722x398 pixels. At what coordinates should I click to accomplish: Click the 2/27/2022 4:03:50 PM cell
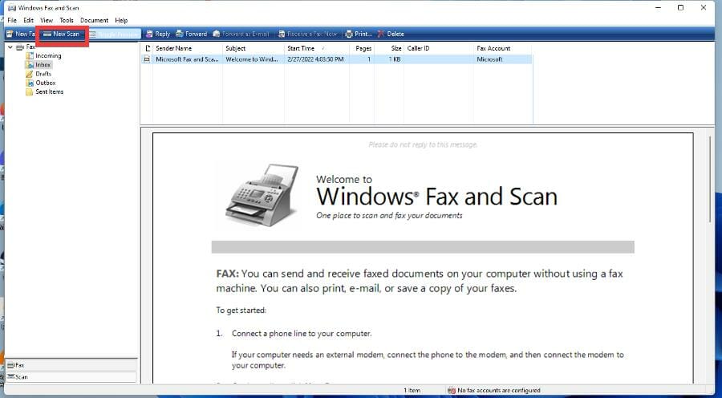tap(316, 59)
